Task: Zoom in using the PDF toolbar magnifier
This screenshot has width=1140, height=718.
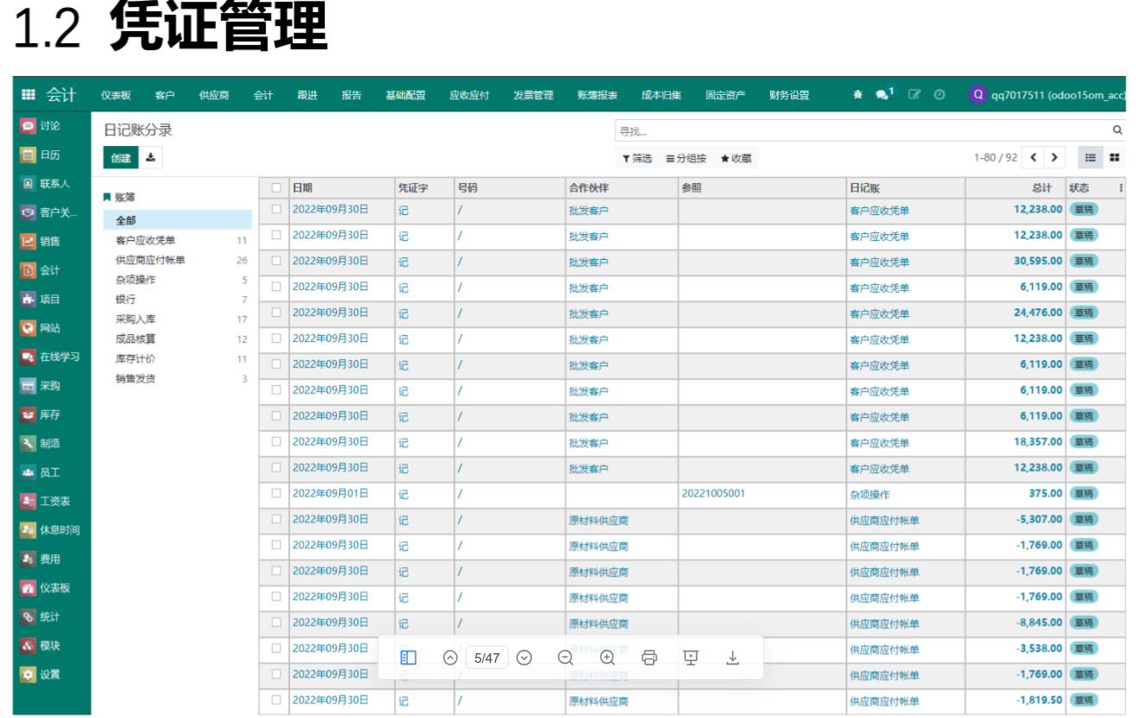Action: pos(607,658)
